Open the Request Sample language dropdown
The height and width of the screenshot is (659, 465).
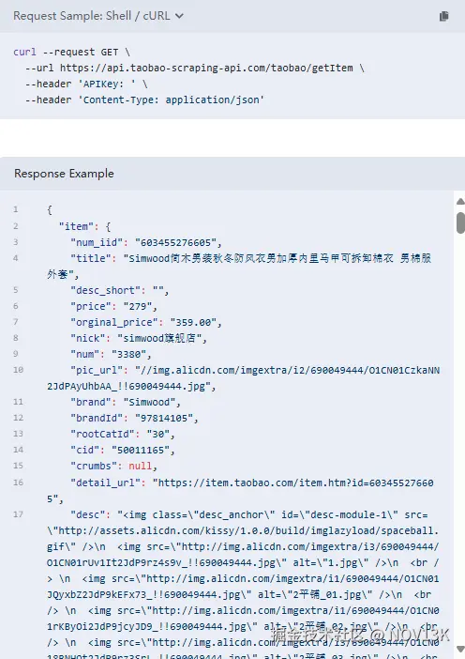pos(98,16)
